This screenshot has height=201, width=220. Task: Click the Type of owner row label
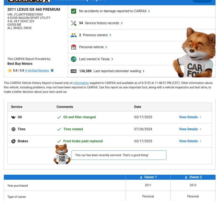pos(17,197)
